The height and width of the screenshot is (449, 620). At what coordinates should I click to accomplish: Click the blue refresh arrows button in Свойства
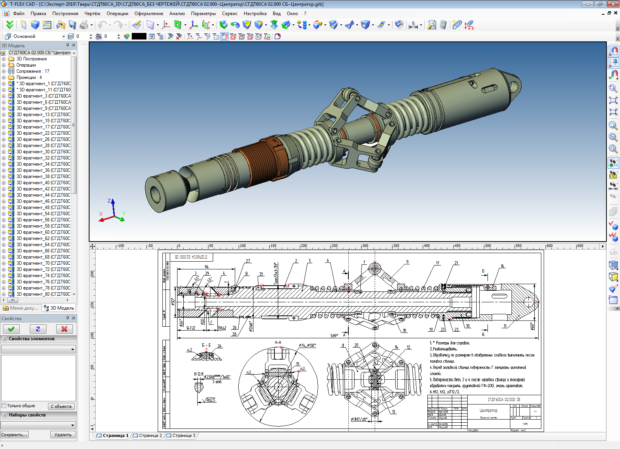38,329
